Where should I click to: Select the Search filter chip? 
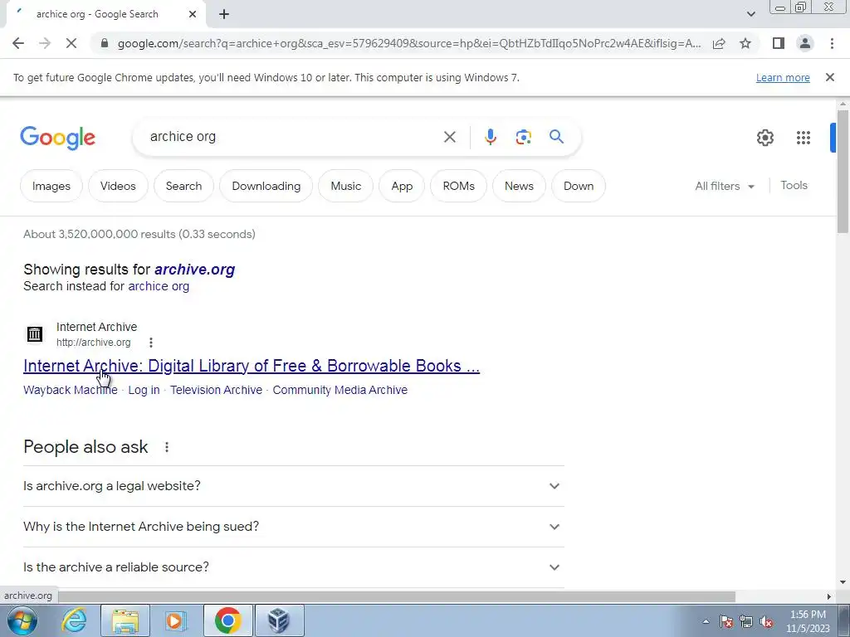[183, 186]
